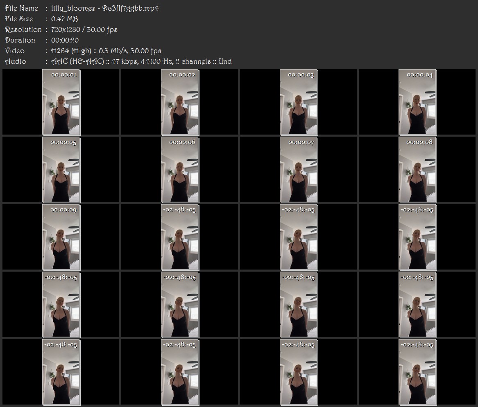478x407 pixels.
Task: Click the 00:00:01 timestamp label
Action: click(64, 75)
